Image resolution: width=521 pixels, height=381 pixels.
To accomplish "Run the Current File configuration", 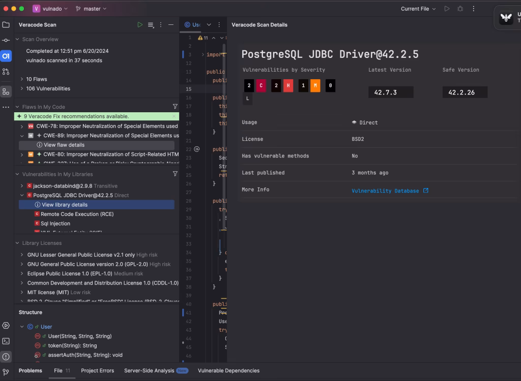I will pos(447,9).
